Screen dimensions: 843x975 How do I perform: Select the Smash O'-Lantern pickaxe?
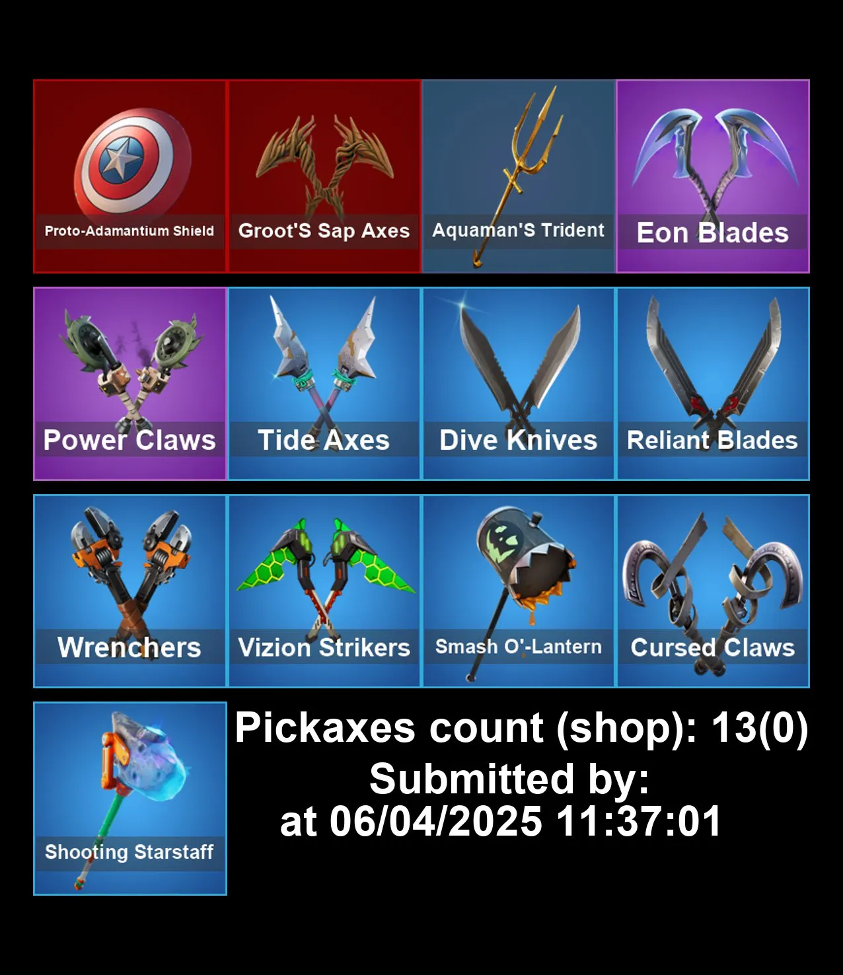[519, 591]
